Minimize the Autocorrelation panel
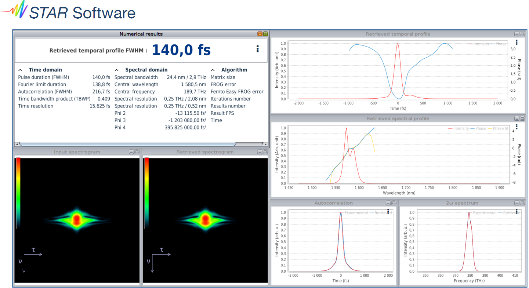The height and width of the screenshot is (288, 529). [388, 203]
